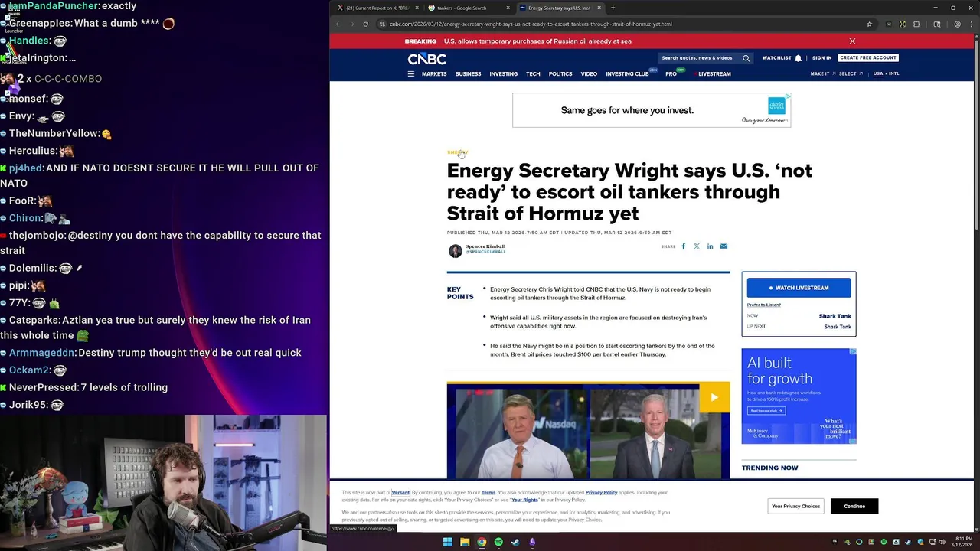View site information icon in address bar
Screen dimensions: 980x551
pos(381,24)
